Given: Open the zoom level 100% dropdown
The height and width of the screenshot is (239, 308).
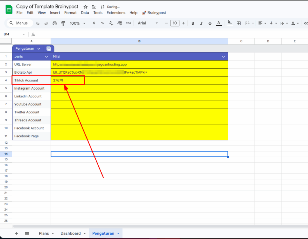Looking at the screenshot, I should click(x=77, y=23).
